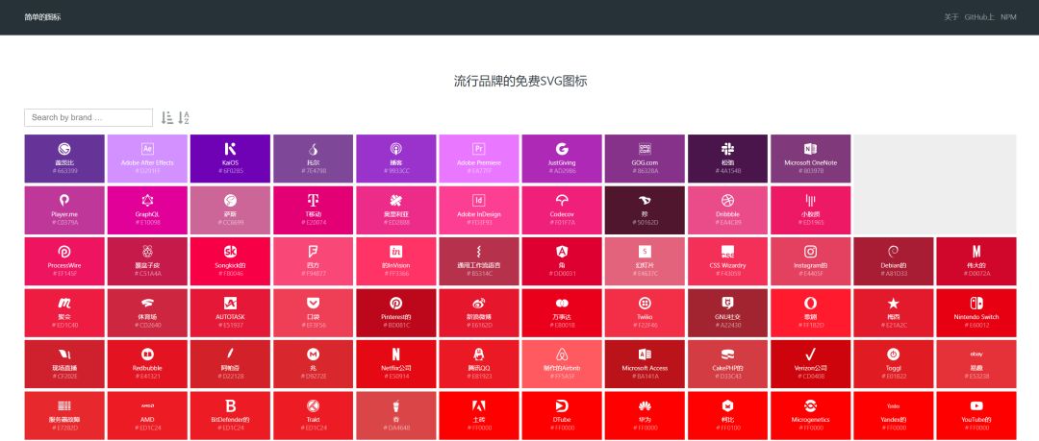Select the Toggl power icon

[893, 363]
